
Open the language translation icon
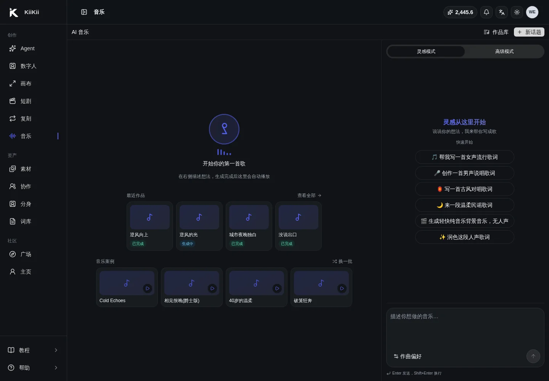[x=502, y=12]
